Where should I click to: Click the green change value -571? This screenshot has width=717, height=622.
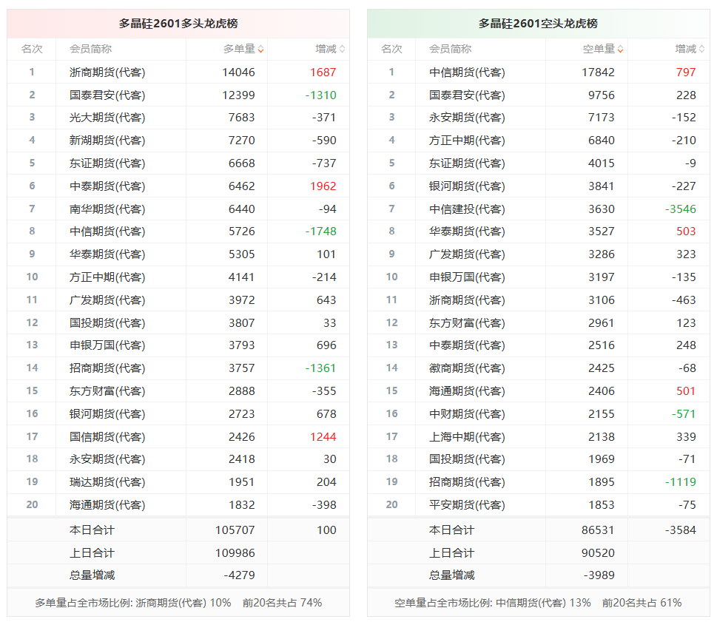tap(684, 414)
